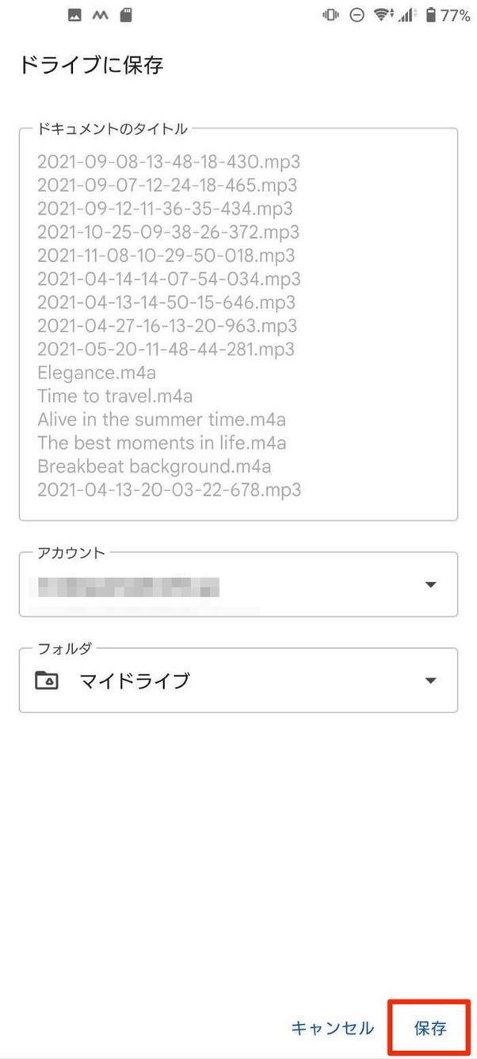
Task: Tap the 保存 save button
Action: (x=430, y=1029)
